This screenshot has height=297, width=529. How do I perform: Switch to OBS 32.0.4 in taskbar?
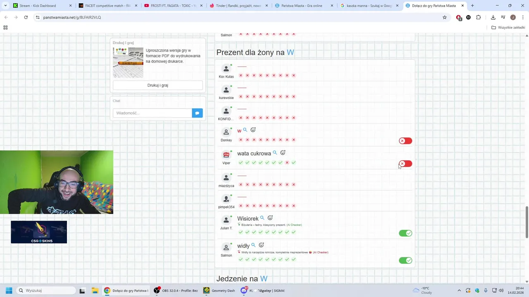tap(176, 290)
